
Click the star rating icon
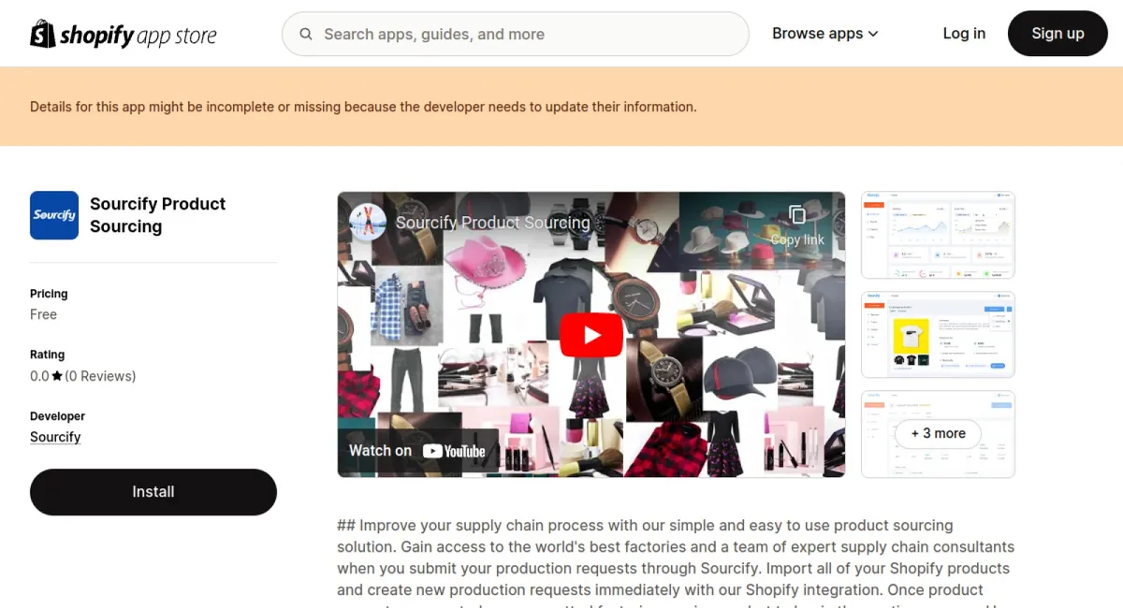pos(58,375)
